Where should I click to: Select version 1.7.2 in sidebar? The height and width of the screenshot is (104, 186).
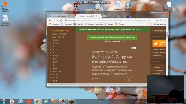[x=54, y=78]
